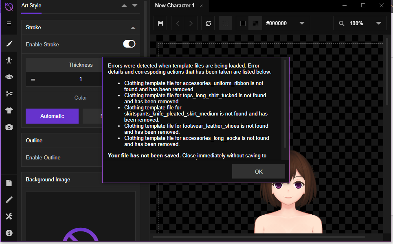Maximize the application window
This screenshot has height=244, width=393.
363,6
